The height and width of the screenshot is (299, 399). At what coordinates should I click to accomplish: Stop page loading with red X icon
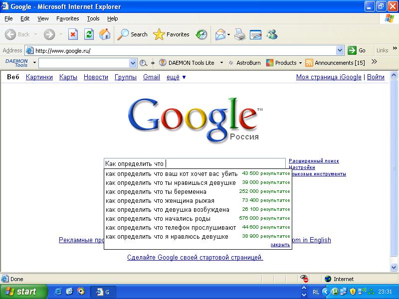pos(73,34)
